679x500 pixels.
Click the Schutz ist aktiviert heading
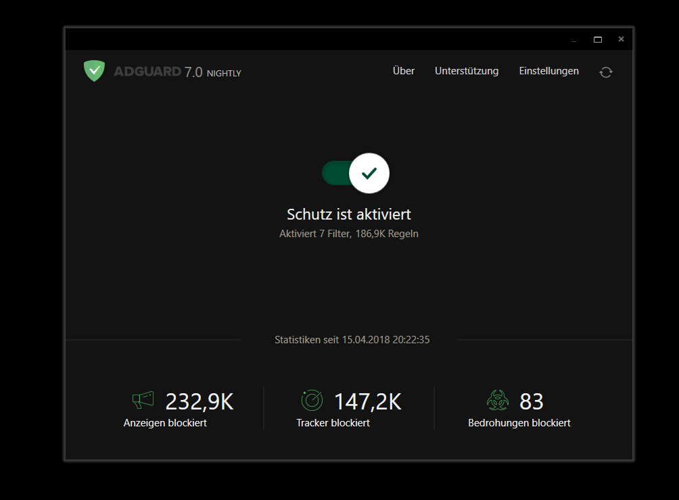[348, 214]
